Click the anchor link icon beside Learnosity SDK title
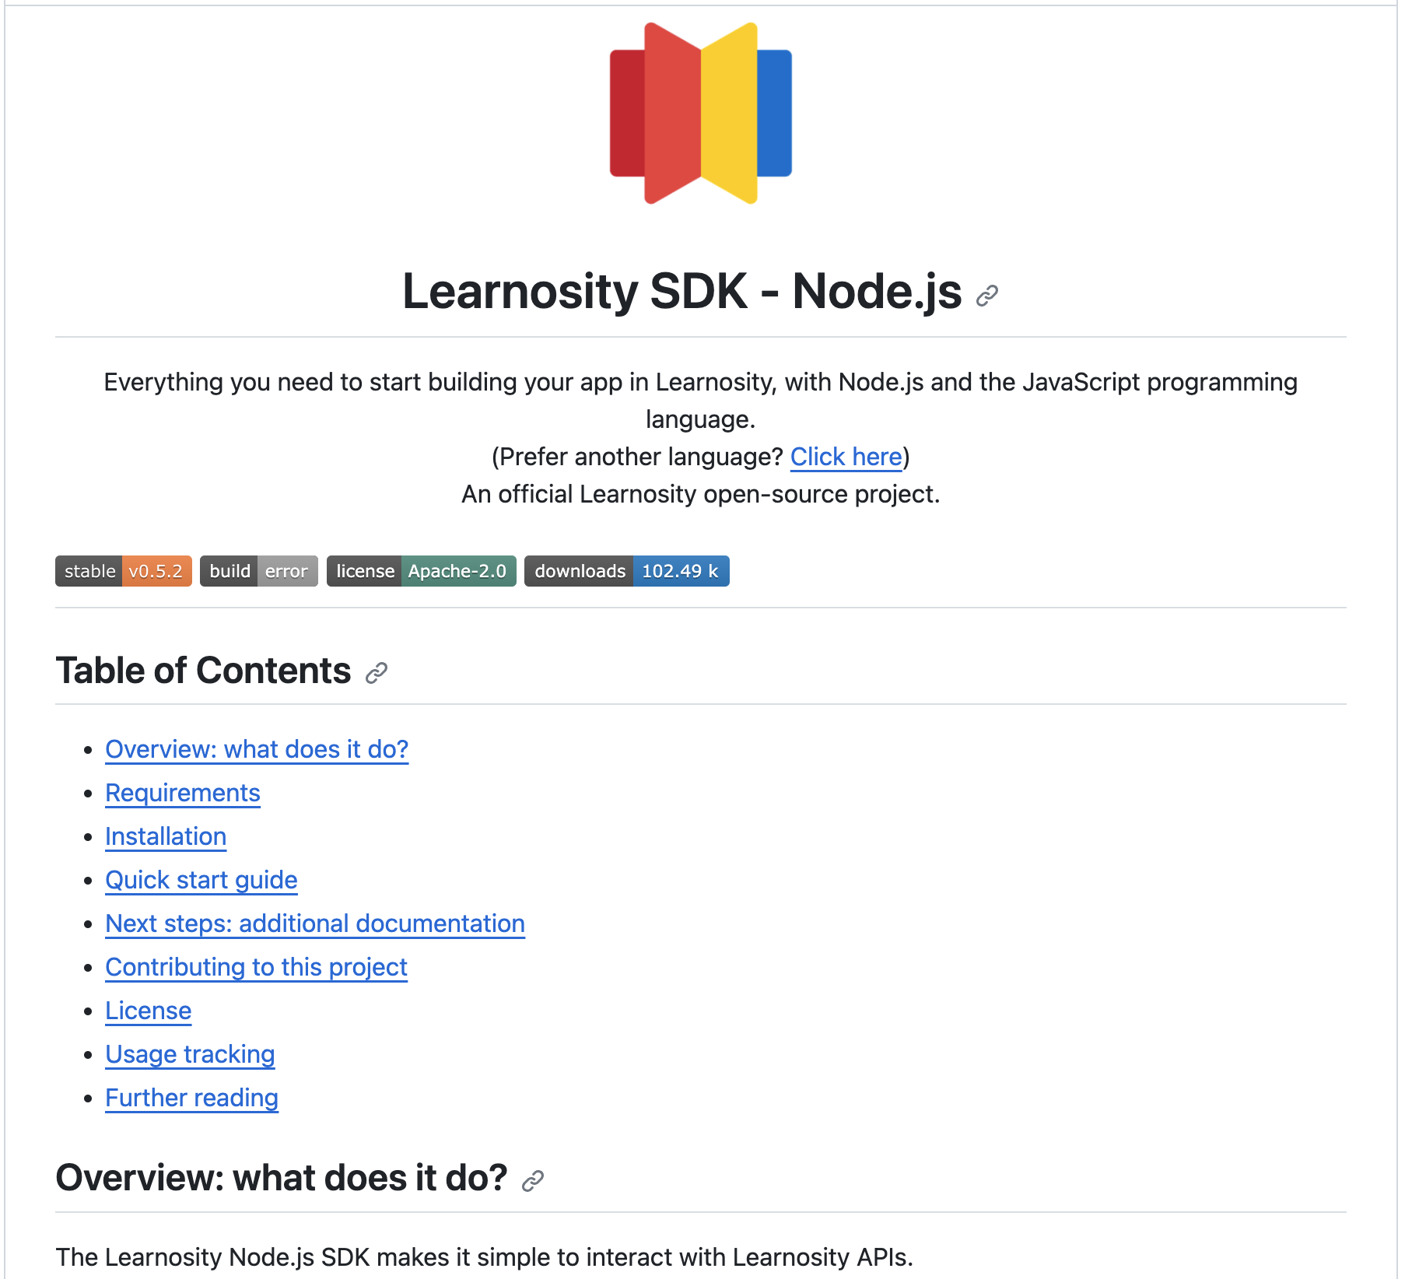 (x=986, y=296)
